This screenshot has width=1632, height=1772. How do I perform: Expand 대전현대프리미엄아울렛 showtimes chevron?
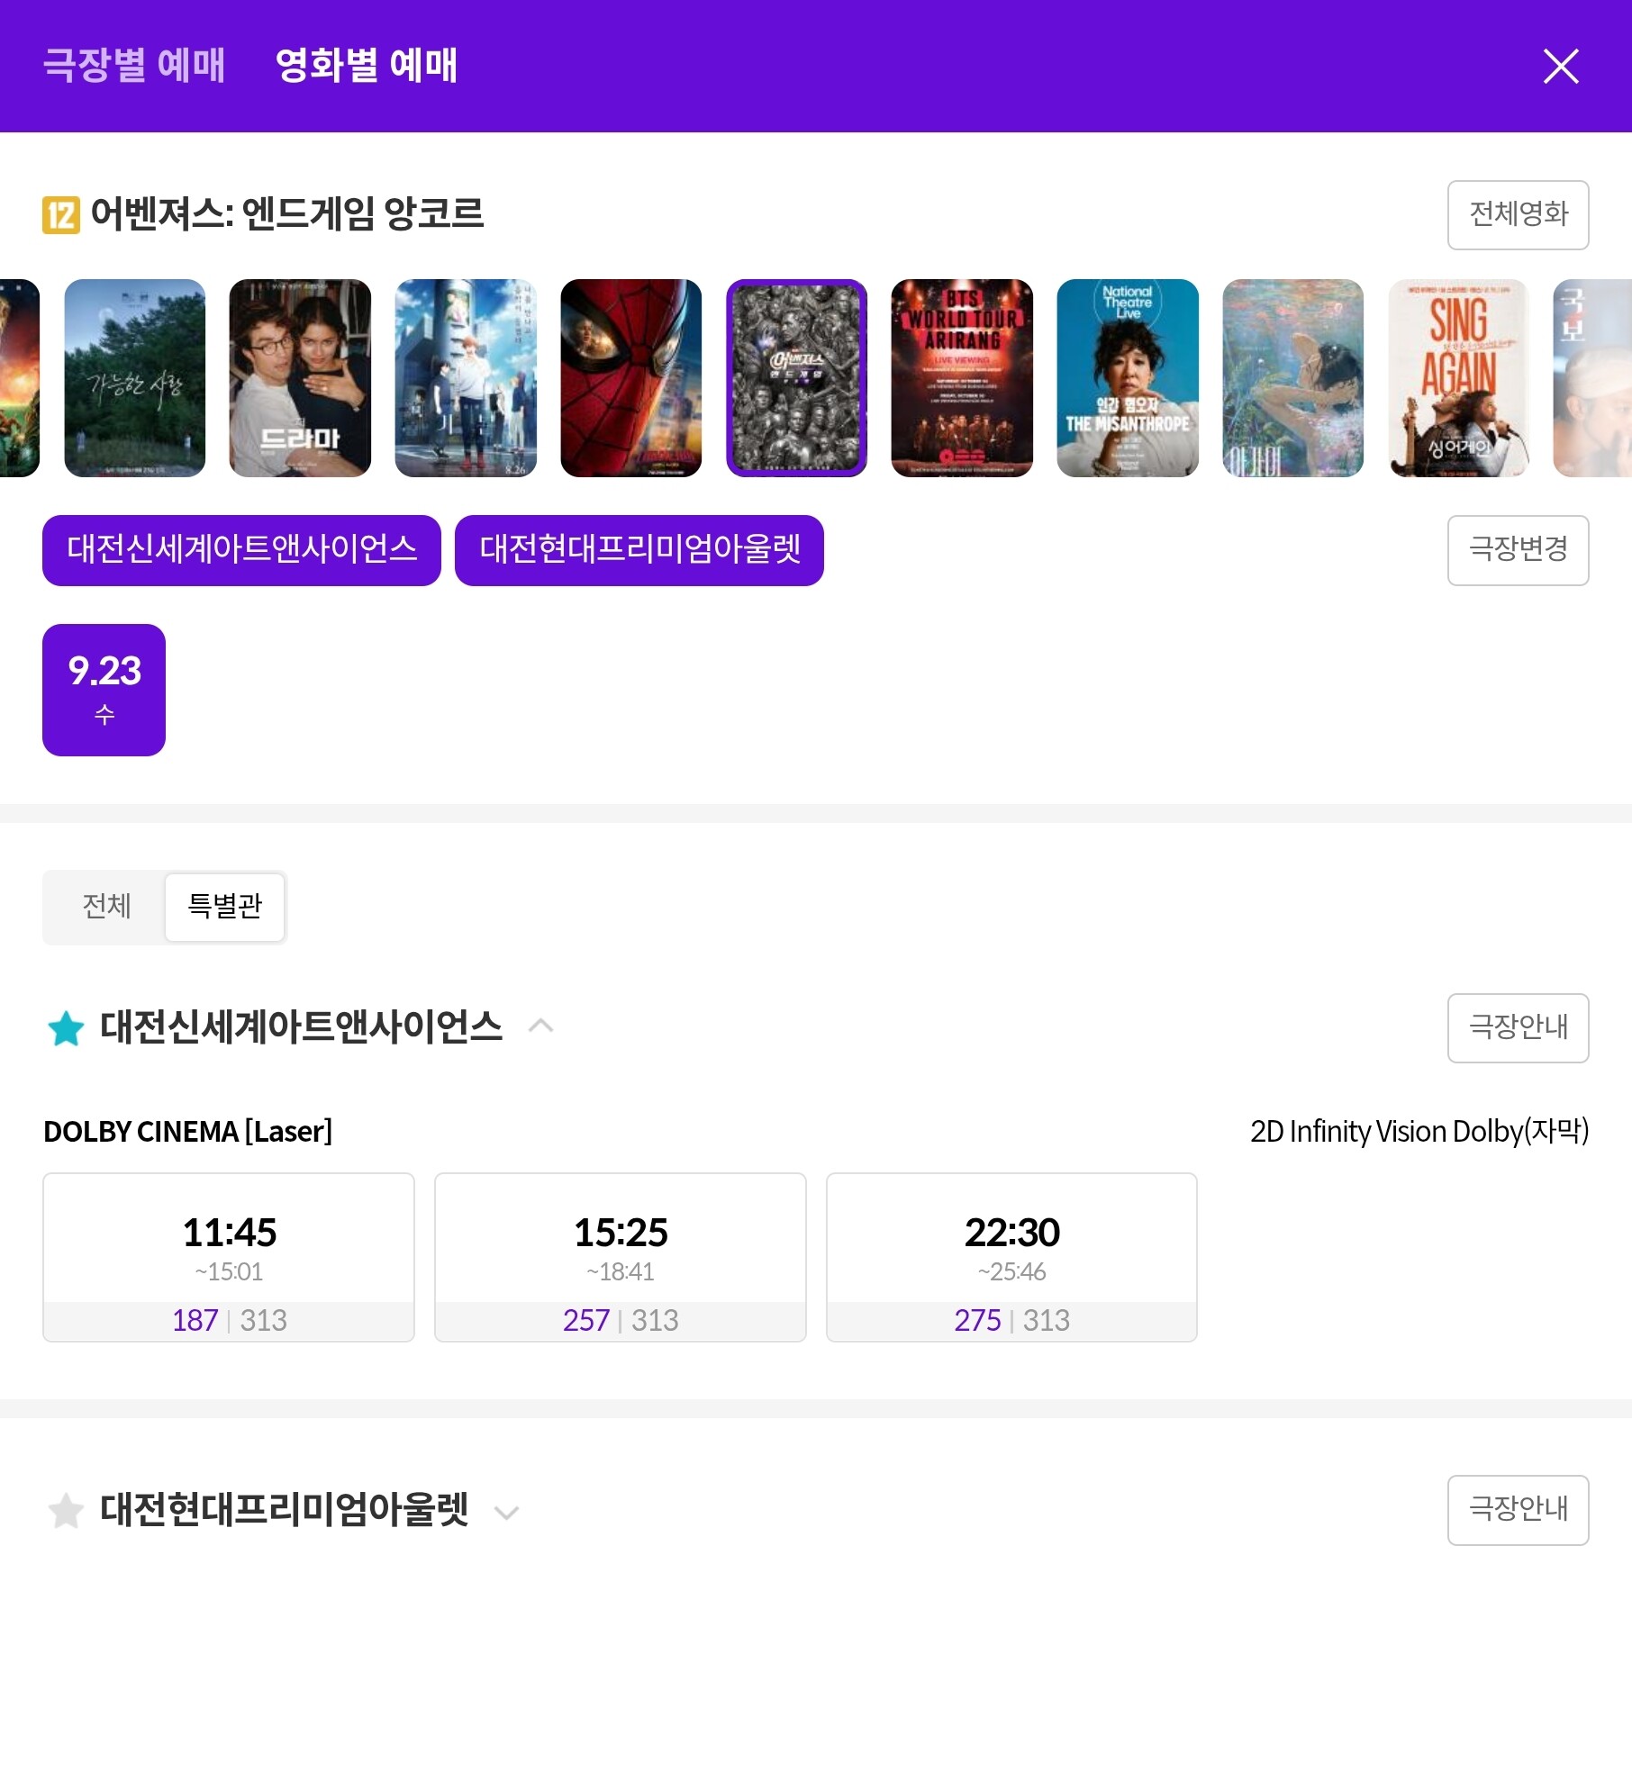[x=507, y=1512]
